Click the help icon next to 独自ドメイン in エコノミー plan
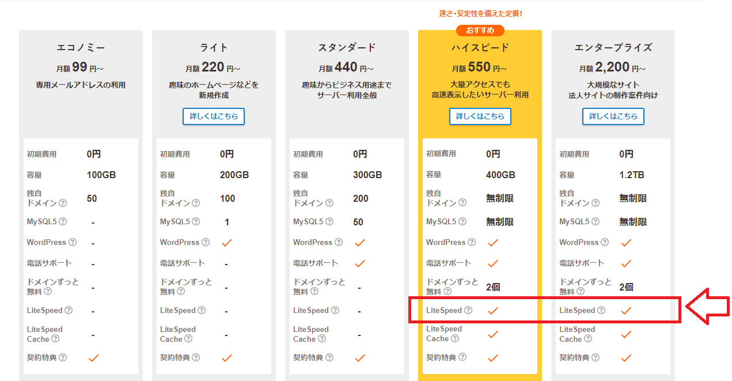732x381 pixels. click(x=63, y=203)
